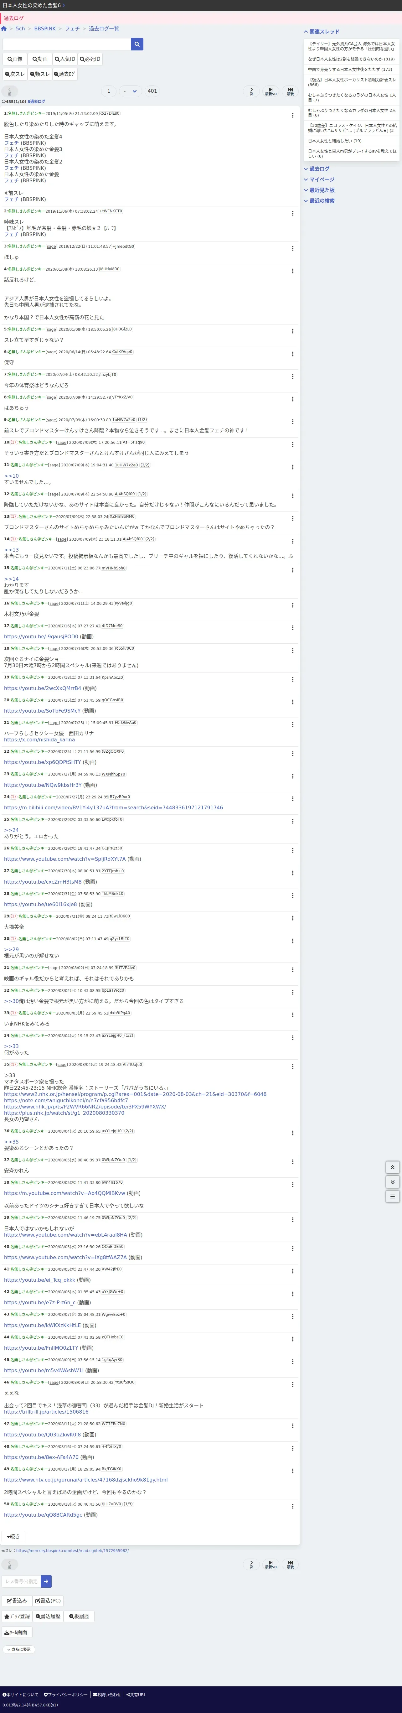402x1713 pixels.
Task: Open the options menu for post 21
Action: [292, 724]
